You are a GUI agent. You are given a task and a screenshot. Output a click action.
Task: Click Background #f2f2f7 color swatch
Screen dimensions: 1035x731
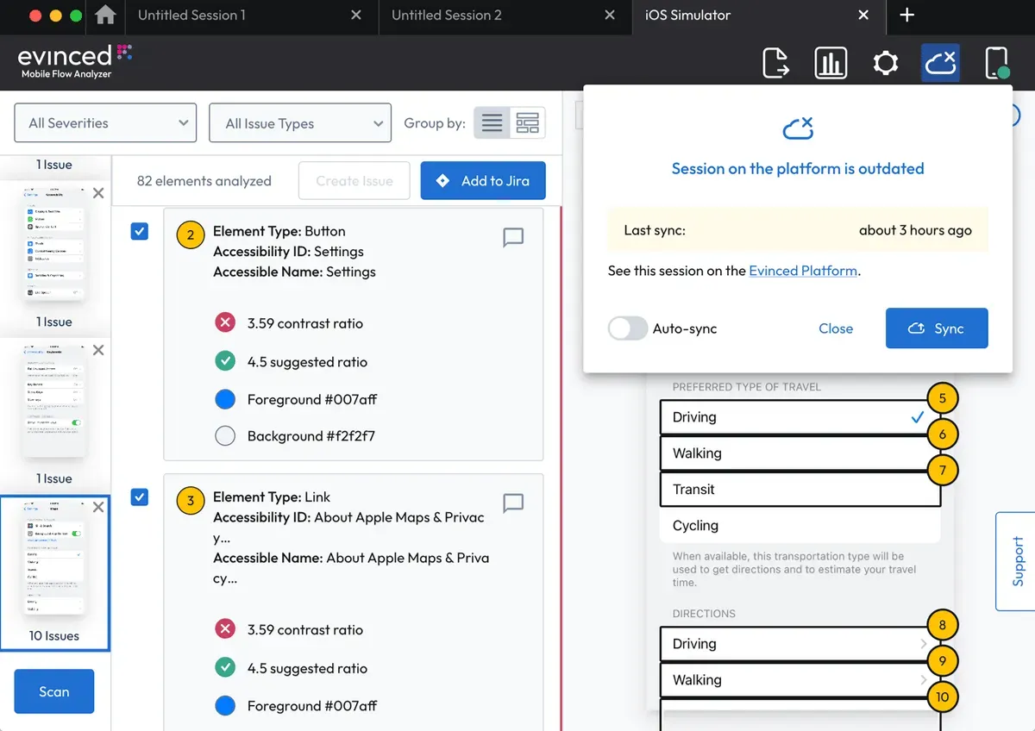click(x=225, y=436)
